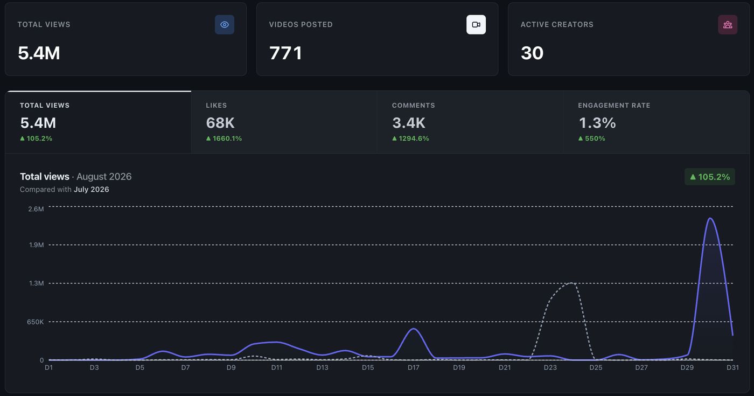Click the 650K y-axis label
This screenshot has width=754, height=396.
36,322
